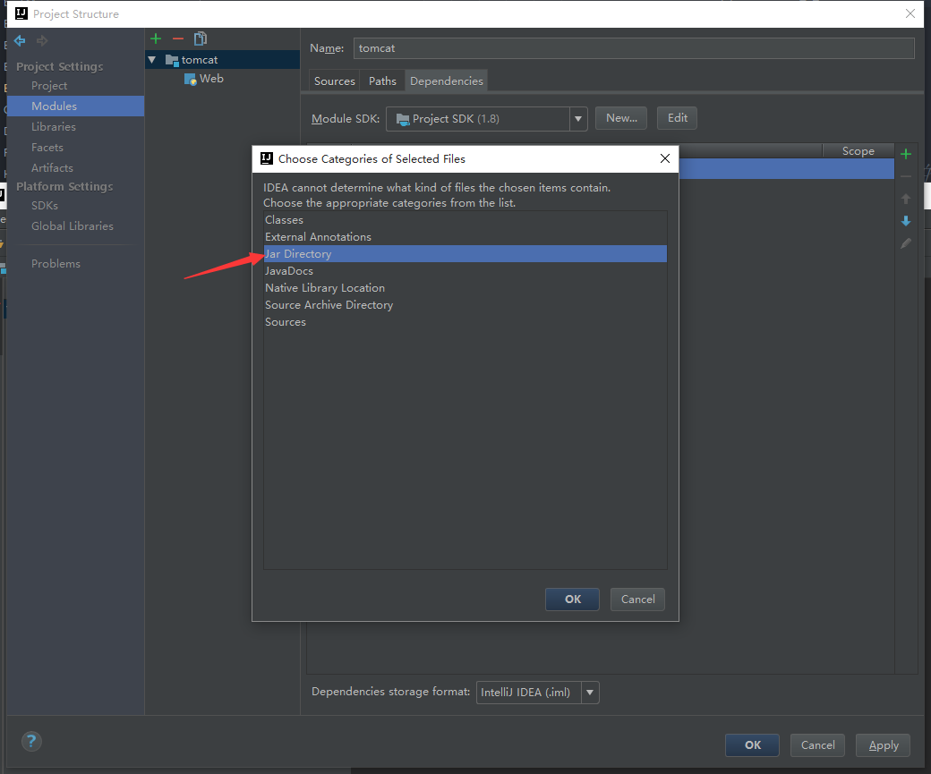Click Edit button for Module SDK
931x774 pixels.
click(x=677, y=118)
